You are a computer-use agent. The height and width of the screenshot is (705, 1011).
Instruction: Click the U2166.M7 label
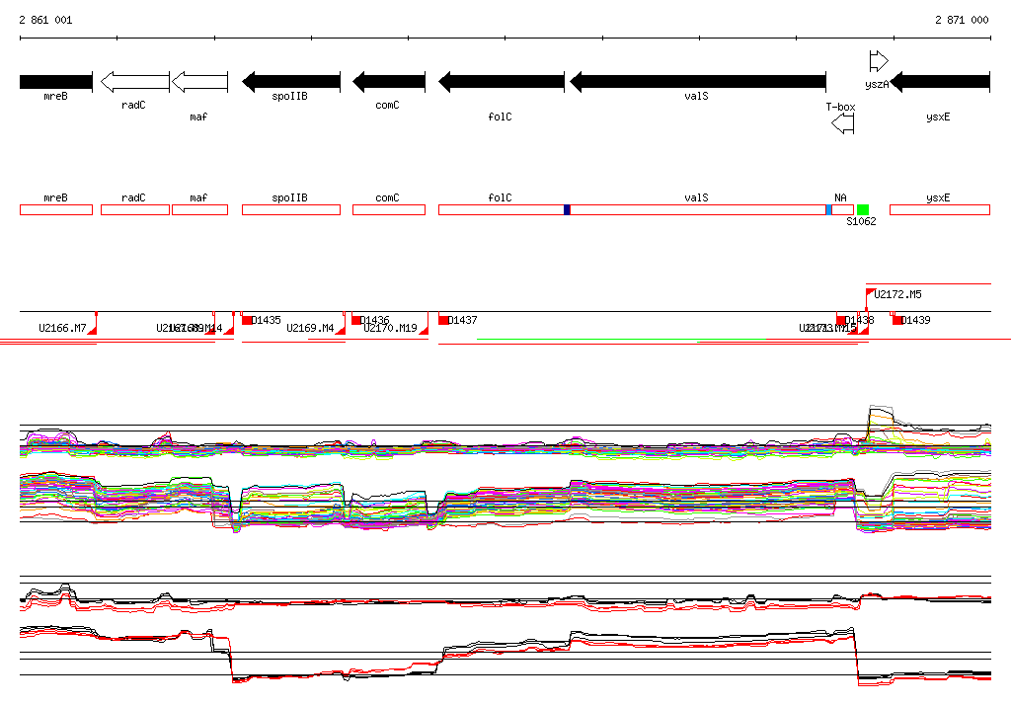pyautogui.click(x=62, y=329)
